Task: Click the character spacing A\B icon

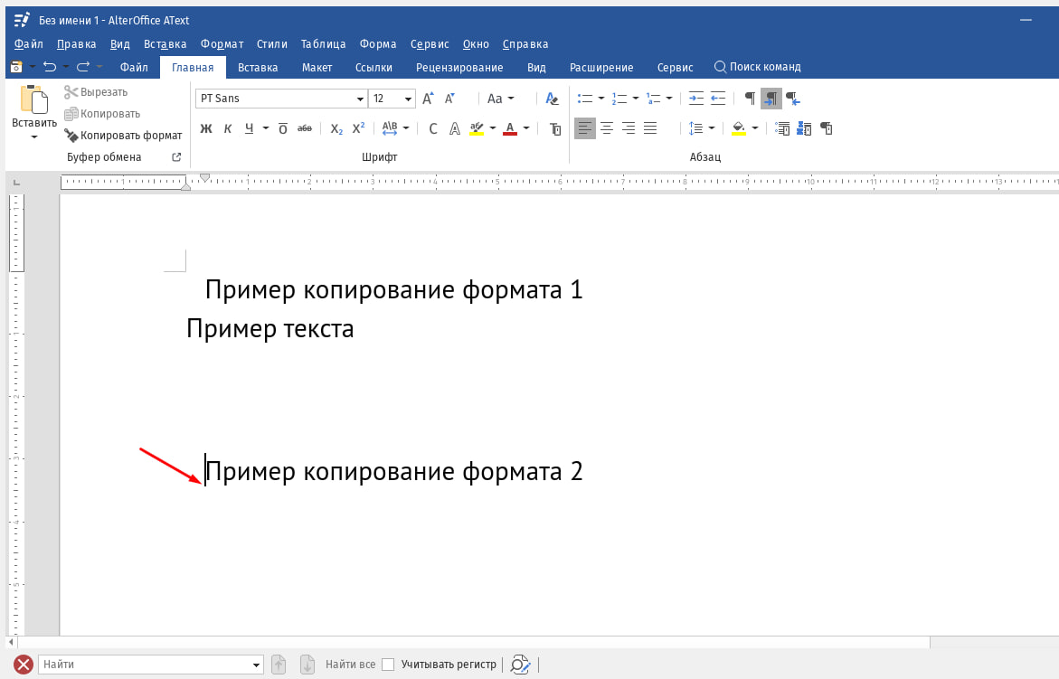Action: [390, 128]
